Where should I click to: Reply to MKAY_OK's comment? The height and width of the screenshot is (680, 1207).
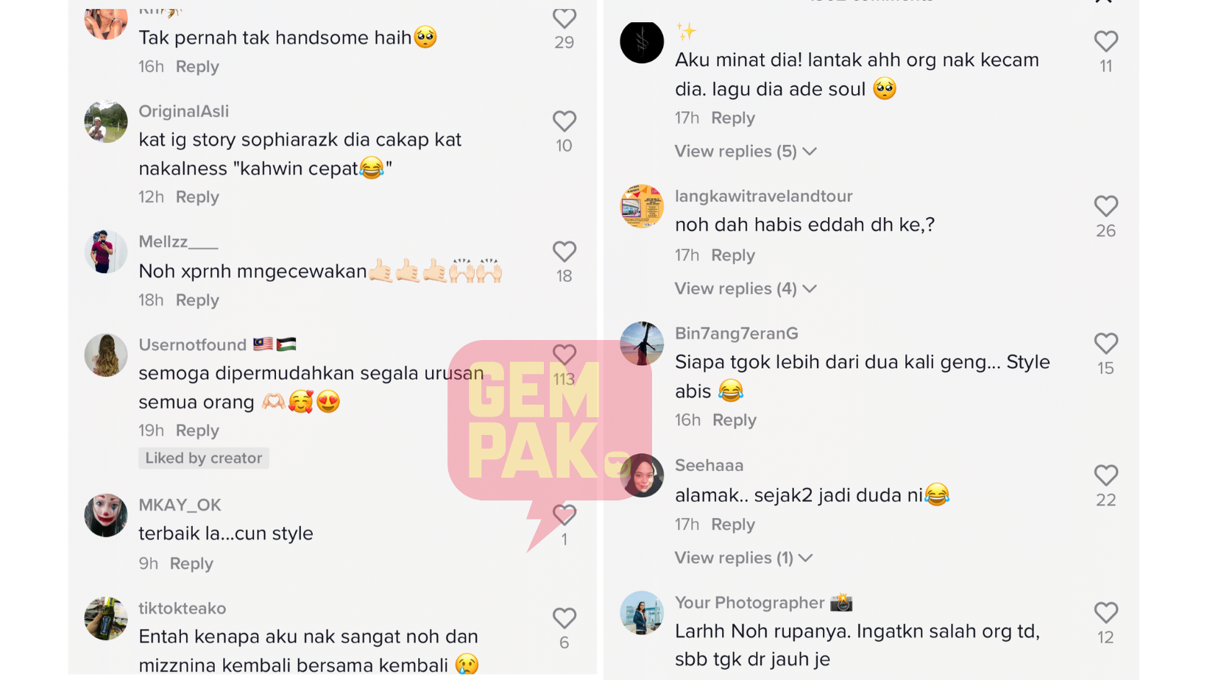pyautogui.click(x=191, y=564)
